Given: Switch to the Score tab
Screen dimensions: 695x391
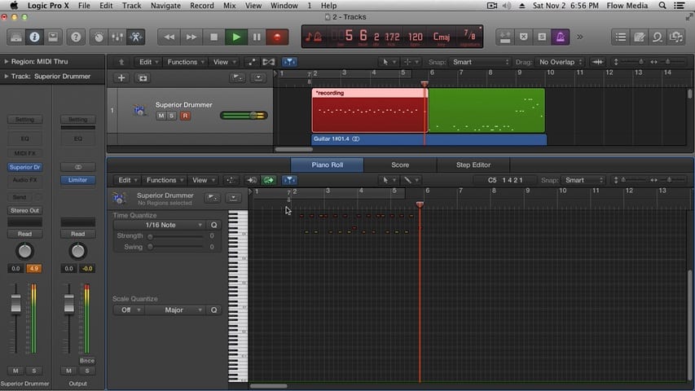Looking at the screenshot, I should pyautogui.click(x=400, y=165).
